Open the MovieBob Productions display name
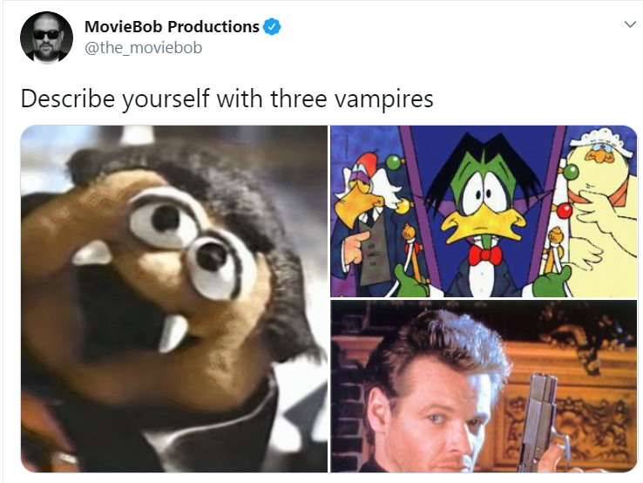This screenshot has height=483, width=643. point(172,27)
